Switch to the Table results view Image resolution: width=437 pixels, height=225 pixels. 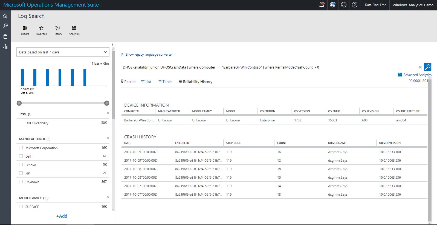(165, 82)
